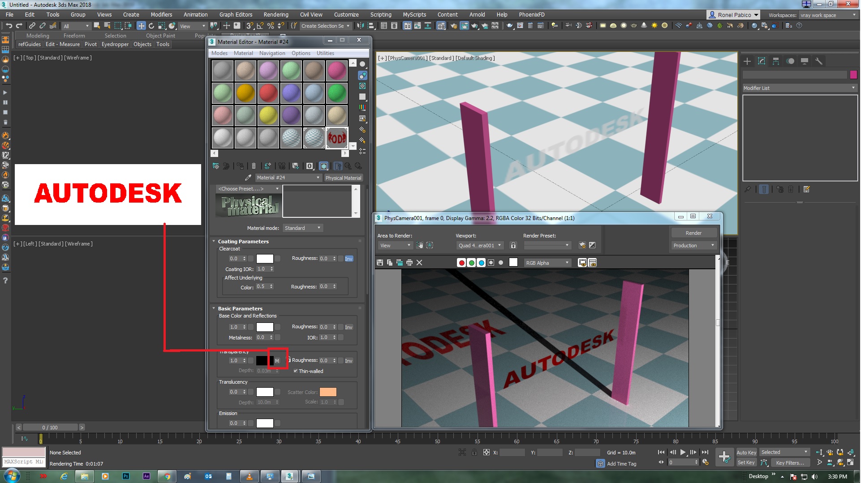The image size is (861, 483).
Task: Click the Material menu in Material Editor
Action: point(243,53)
